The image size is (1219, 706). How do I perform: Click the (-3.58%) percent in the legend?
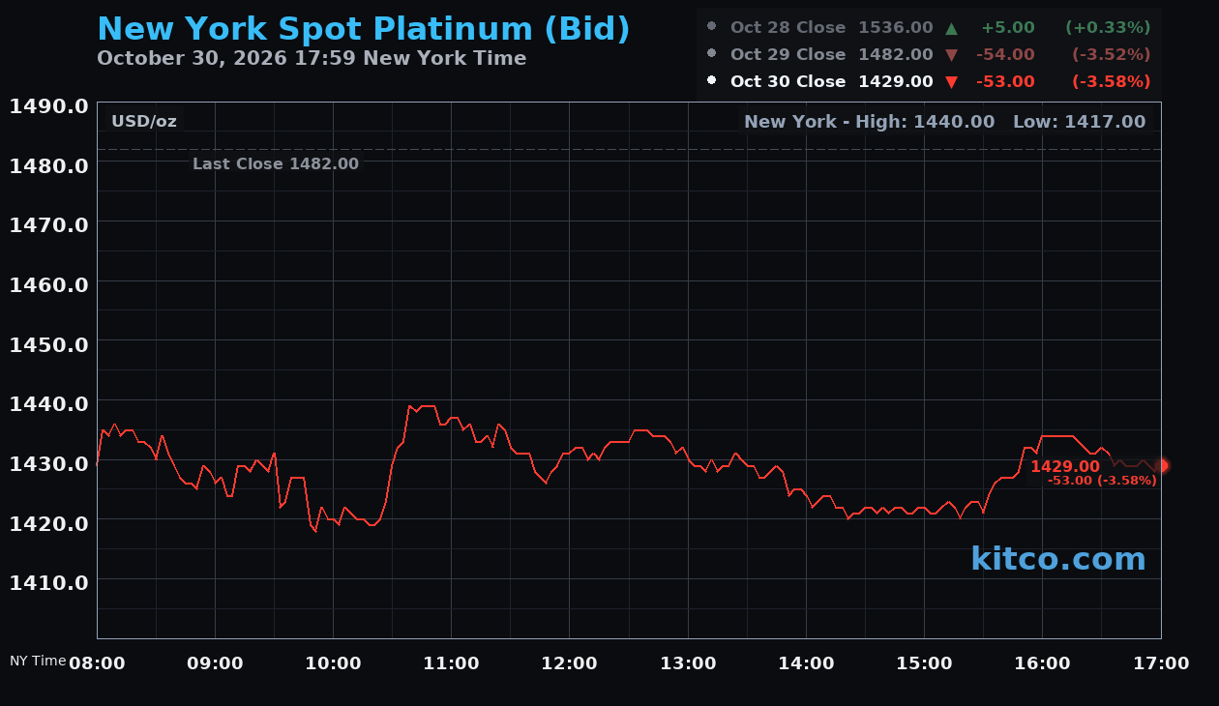pyautogui.click(x=1111, y=81)
